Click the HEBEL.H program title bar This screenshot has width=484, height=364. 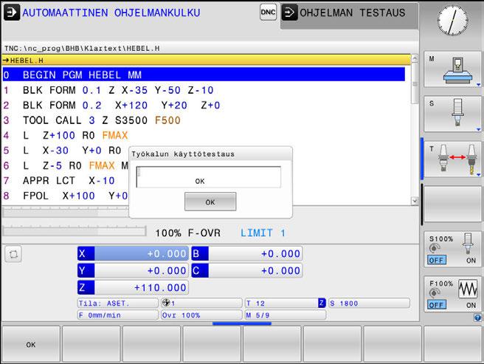click(206, 61)
